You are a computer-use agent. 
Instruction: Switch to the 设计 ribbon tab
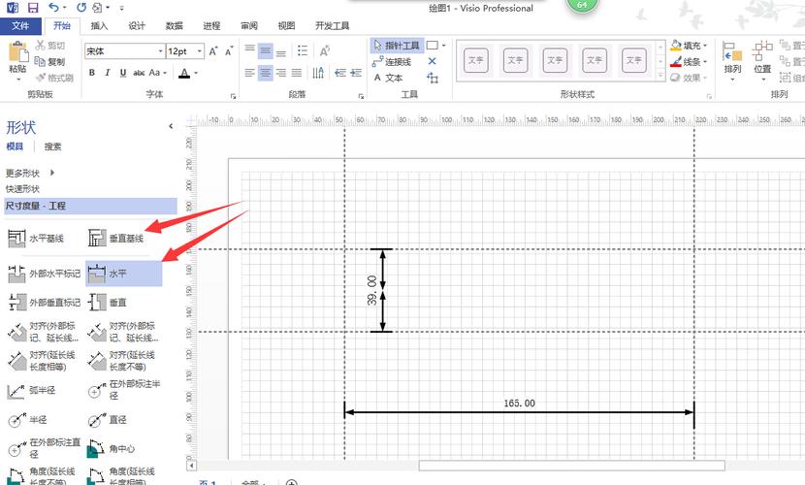[137, 25]
